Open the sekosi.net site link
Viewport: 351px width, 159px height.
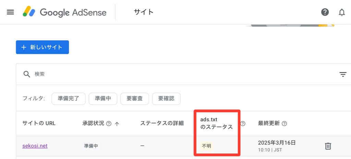click(x=35, y=146)
